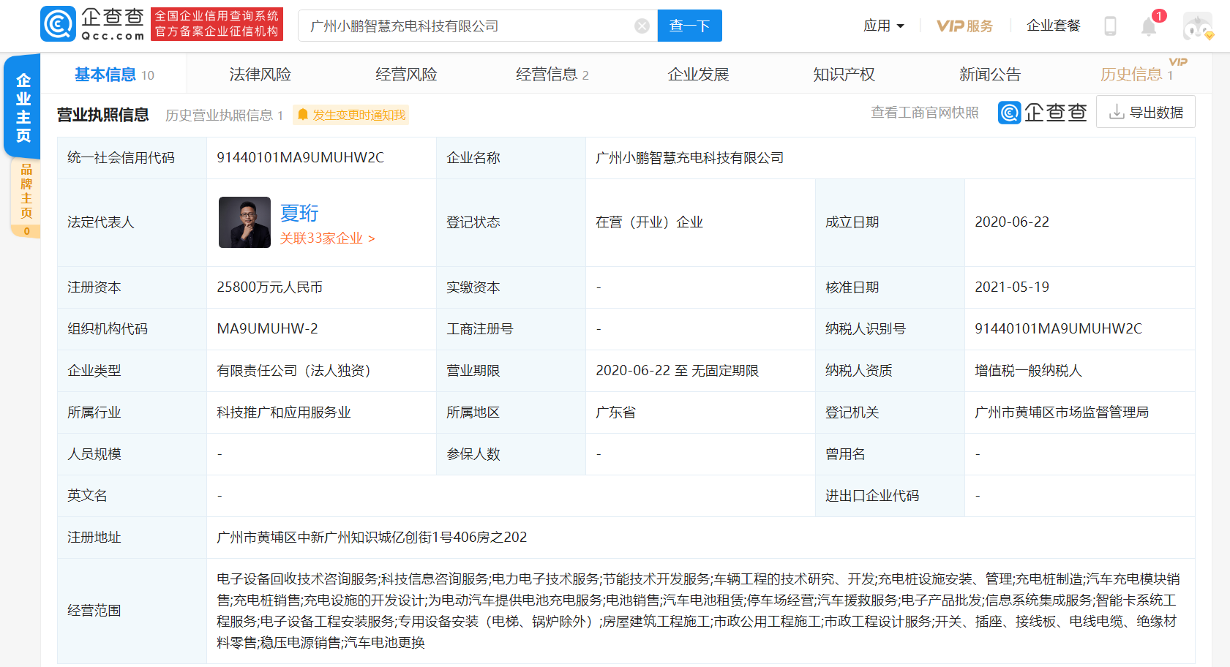This screenshot has height=667, width=1230.
Task: Clear the search box using X icon
Action: (x=642, y=26)
